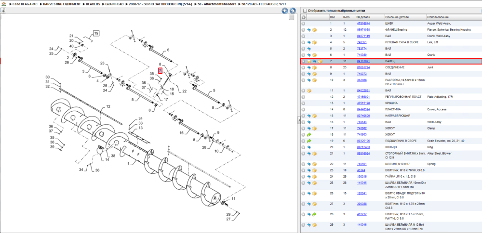Collapse the splitter handle between diagram and list
The height and width of the screenshot is (233, 482).
click(x=299, y=121)
